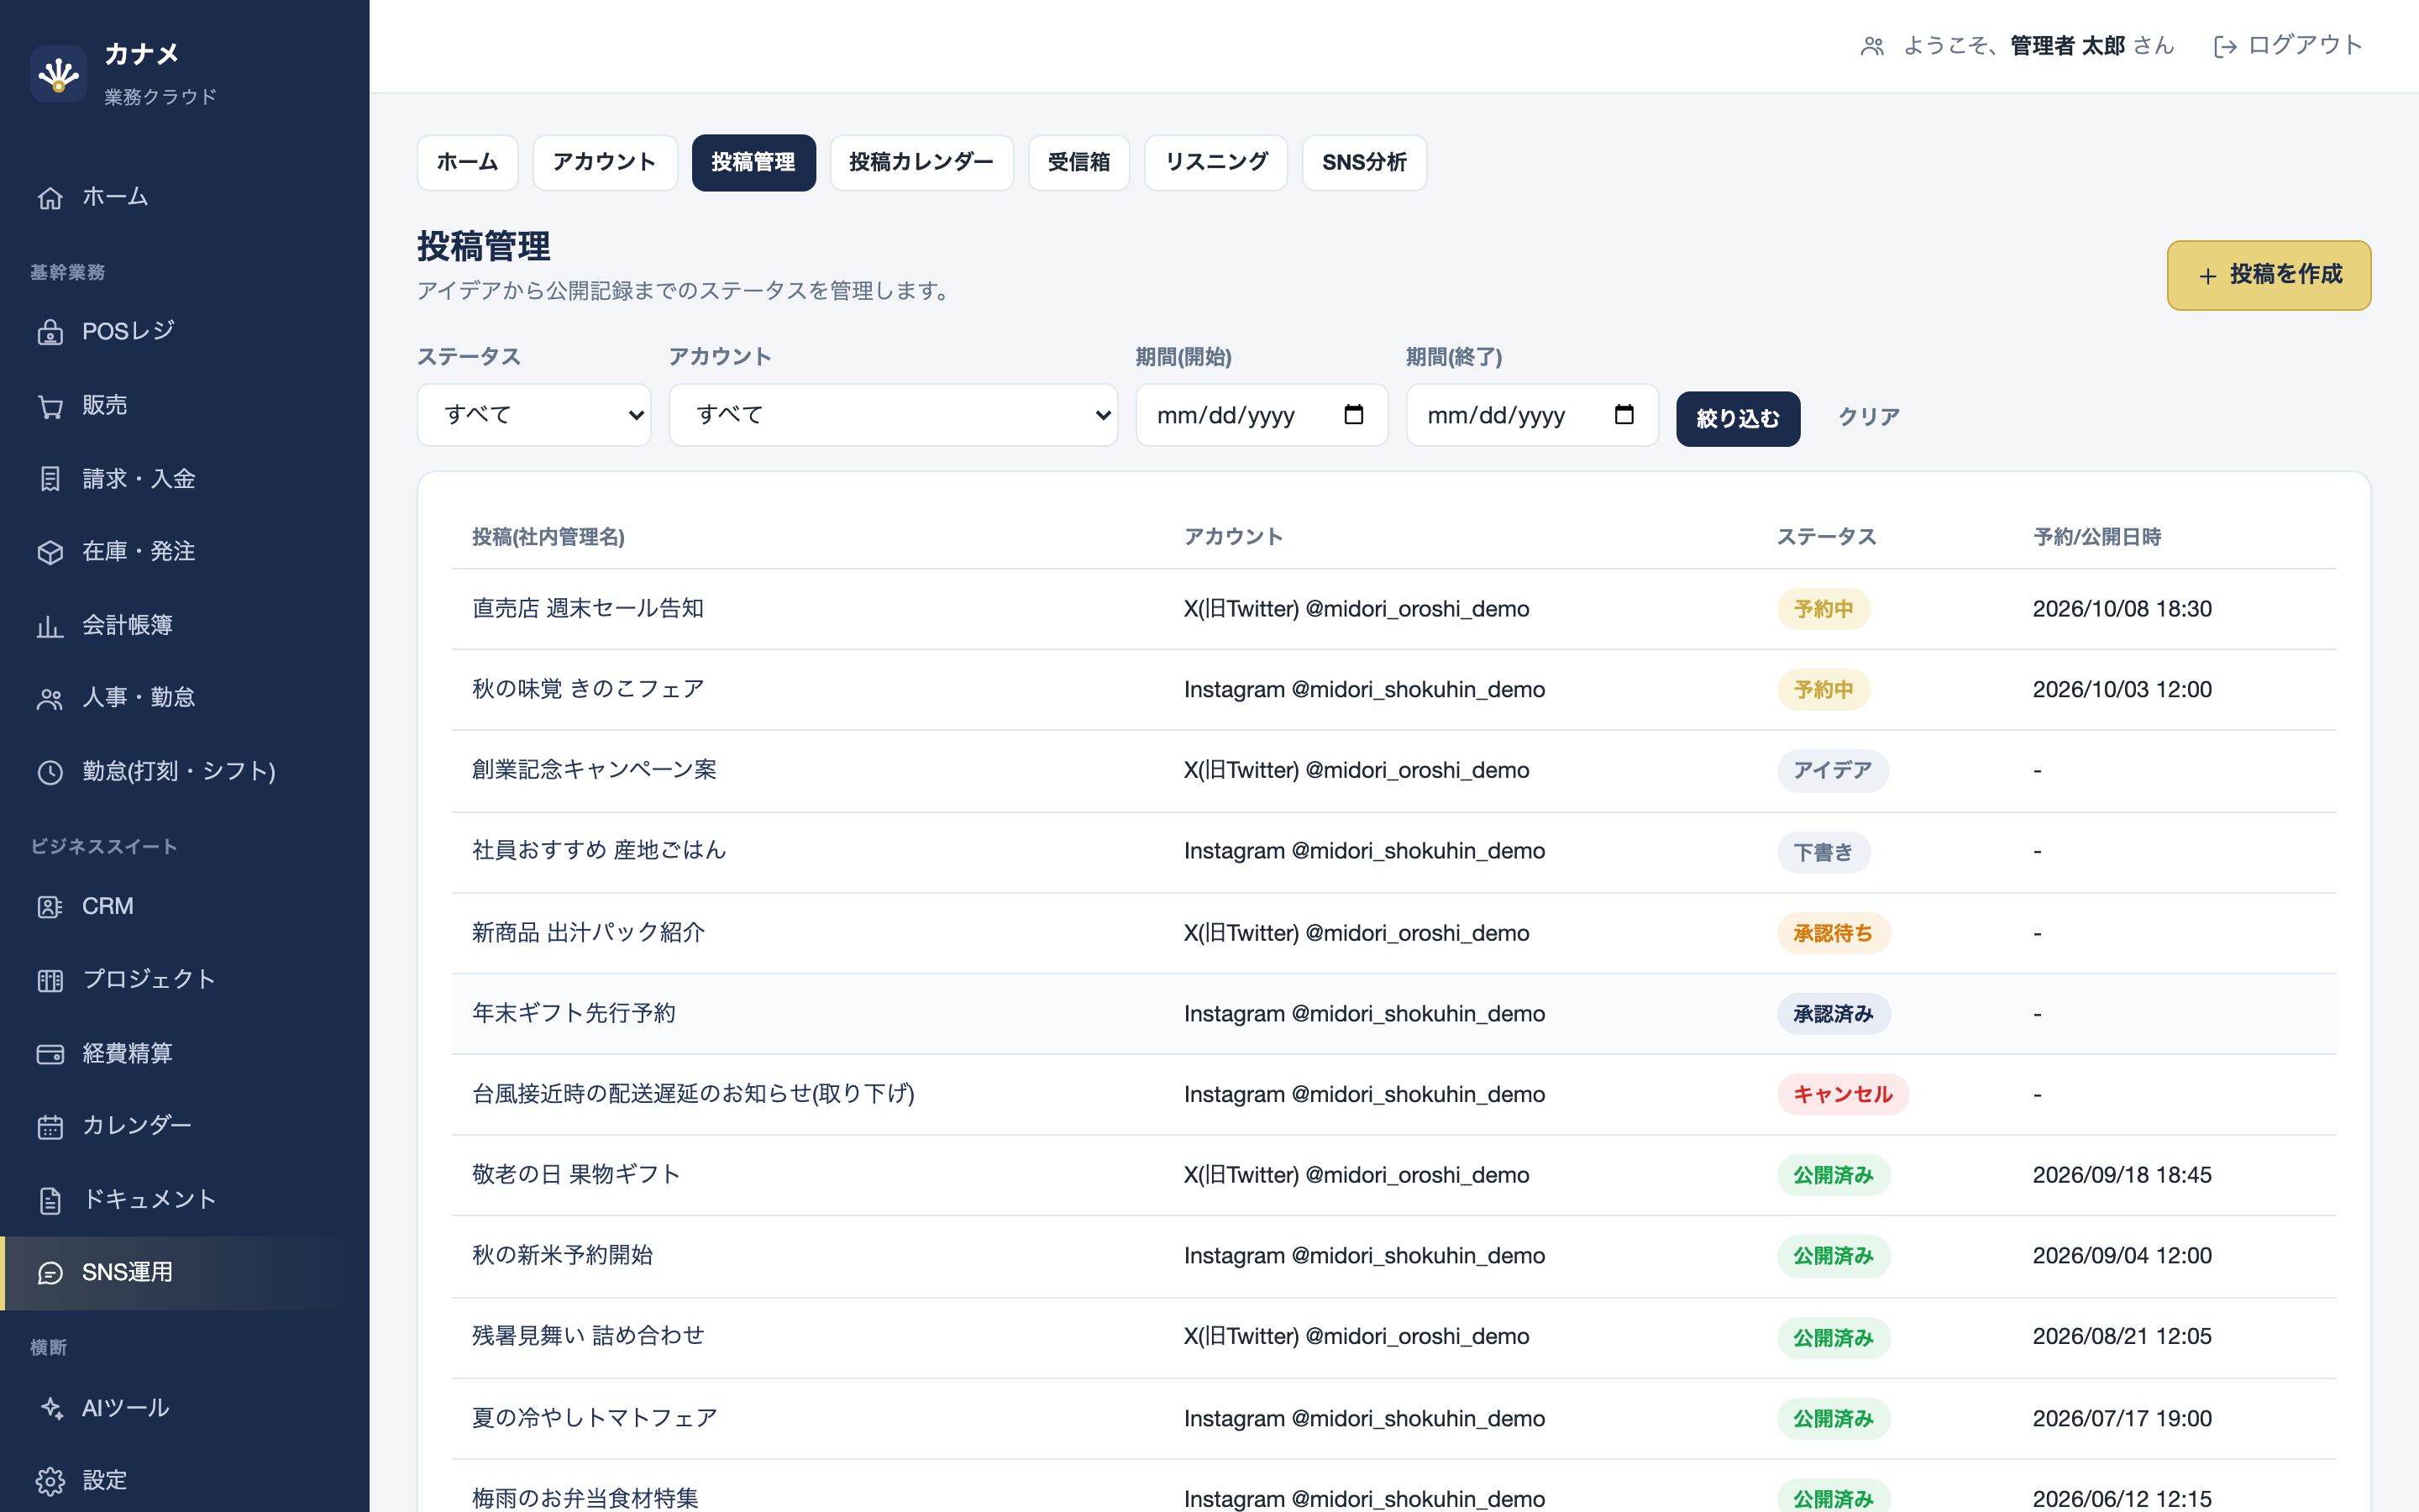Reset filters with クリア link
Image resolution: width=2419 pixels, height=1512 pixels.
pyautogui.click(x=1868, y=417)
